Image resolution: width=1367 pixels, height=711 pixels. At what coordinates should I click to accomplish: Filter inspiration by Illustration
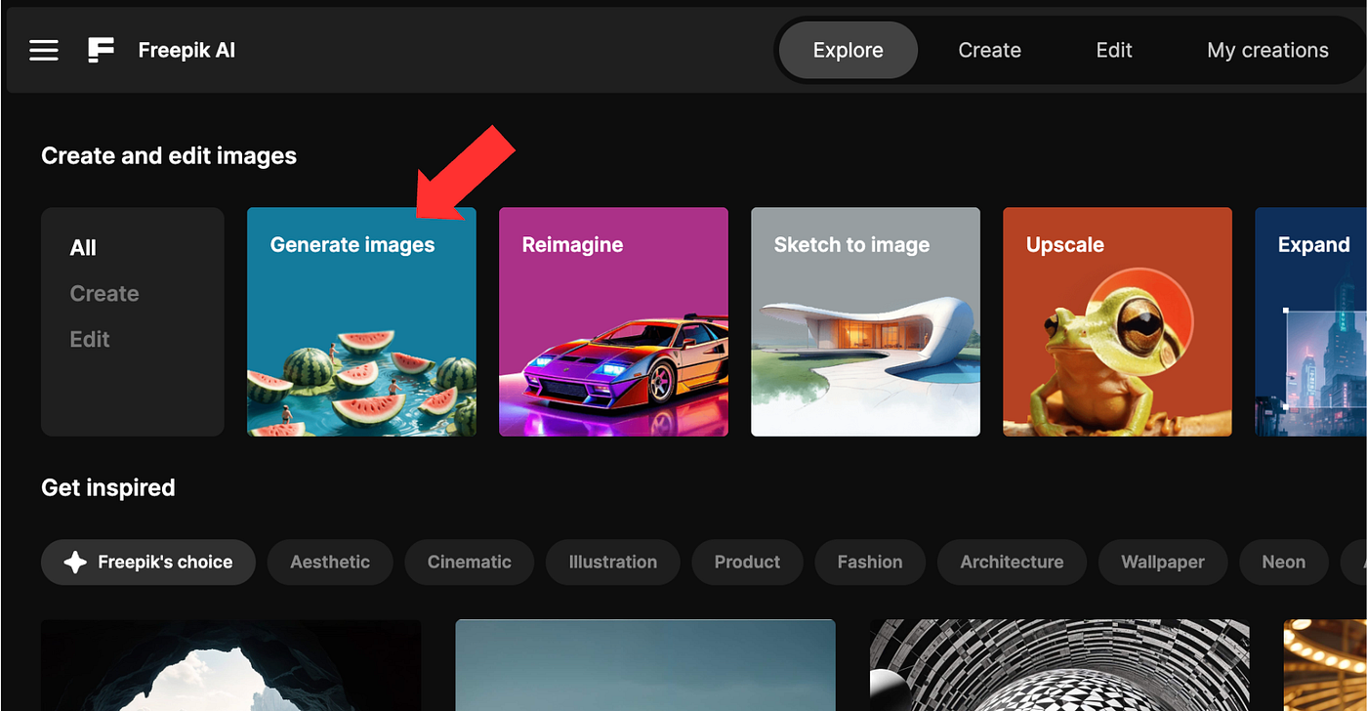613,562
